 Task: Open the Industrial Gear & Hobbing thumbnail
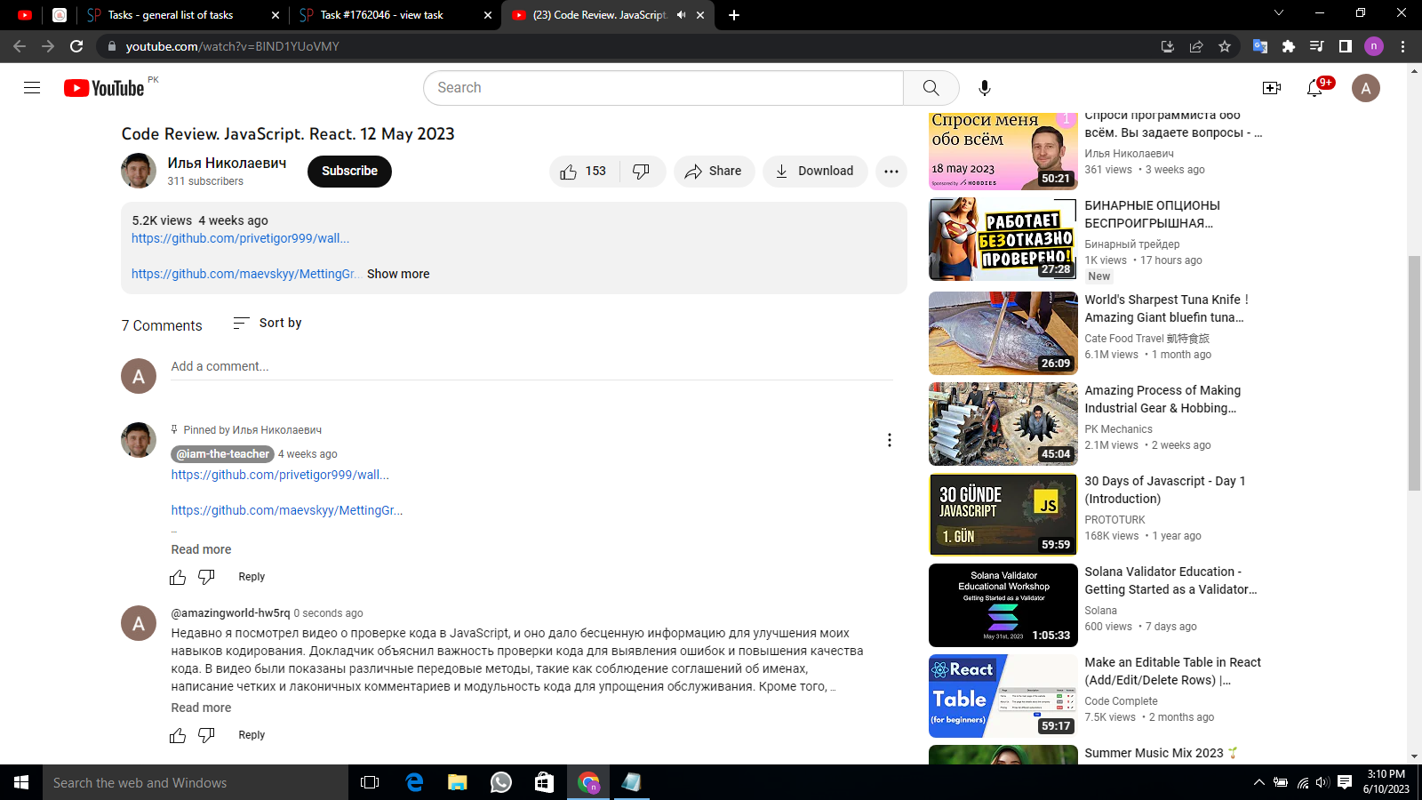click(1003, 424)
